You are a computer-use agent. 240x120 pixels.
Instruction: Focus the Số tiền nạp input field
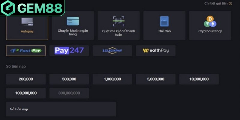click(x=61, y=109)
